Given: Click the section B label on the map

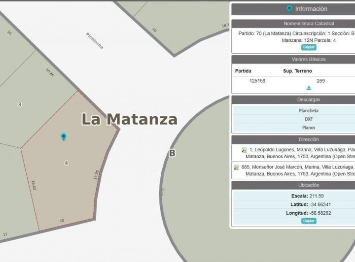Looking at the screenshot, I should pyautogui.click(x=172, y=153).
